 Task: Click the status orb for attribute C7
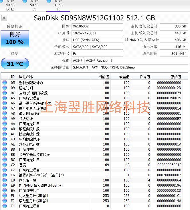[x=5, y=170]
